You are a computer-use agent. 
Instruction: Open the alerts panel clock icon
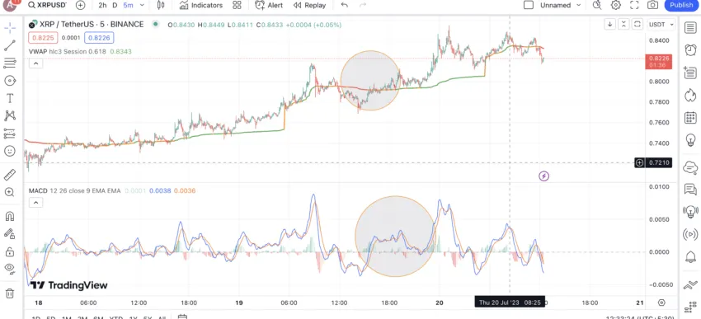[x=690, y=49]
